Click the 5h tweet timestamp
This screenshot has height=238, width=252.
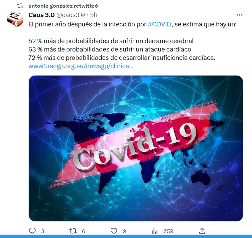click(94, 15)
